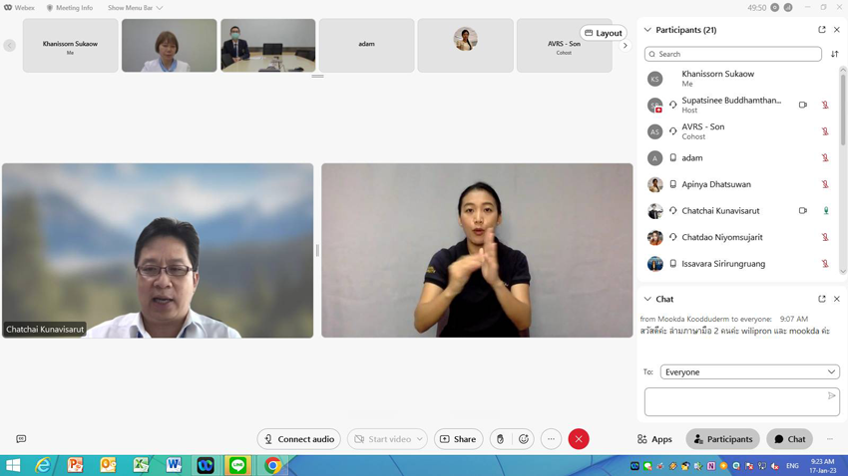Share content button
Screen dimensions: 848x476
click(x=458, y=439)
